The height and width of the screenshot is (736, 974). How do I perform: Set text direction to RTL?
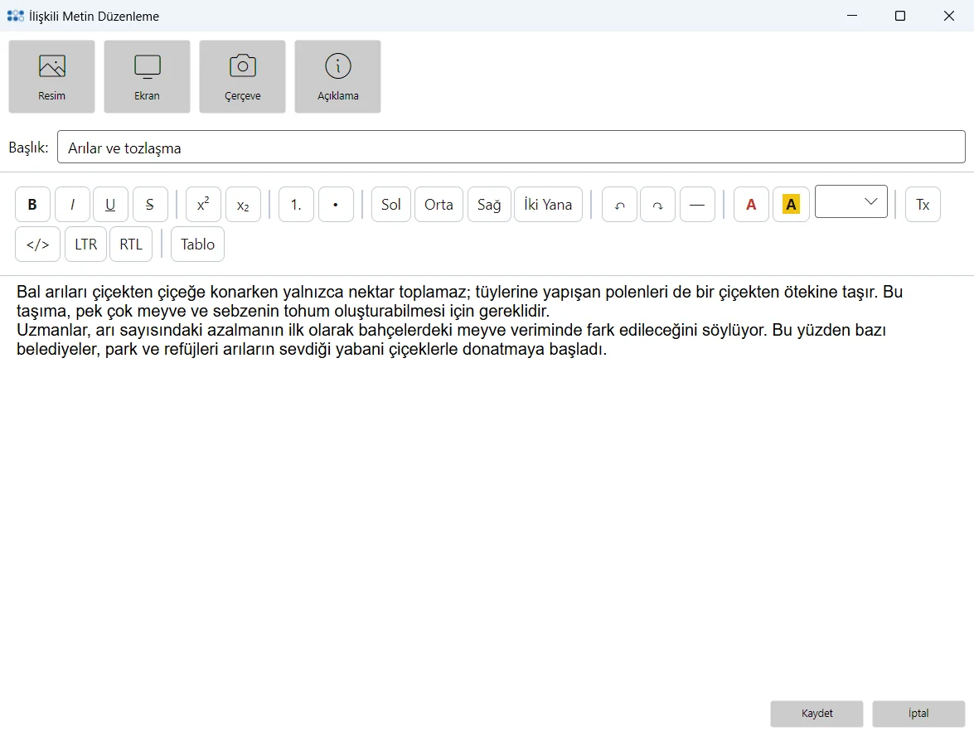(131, 245)
